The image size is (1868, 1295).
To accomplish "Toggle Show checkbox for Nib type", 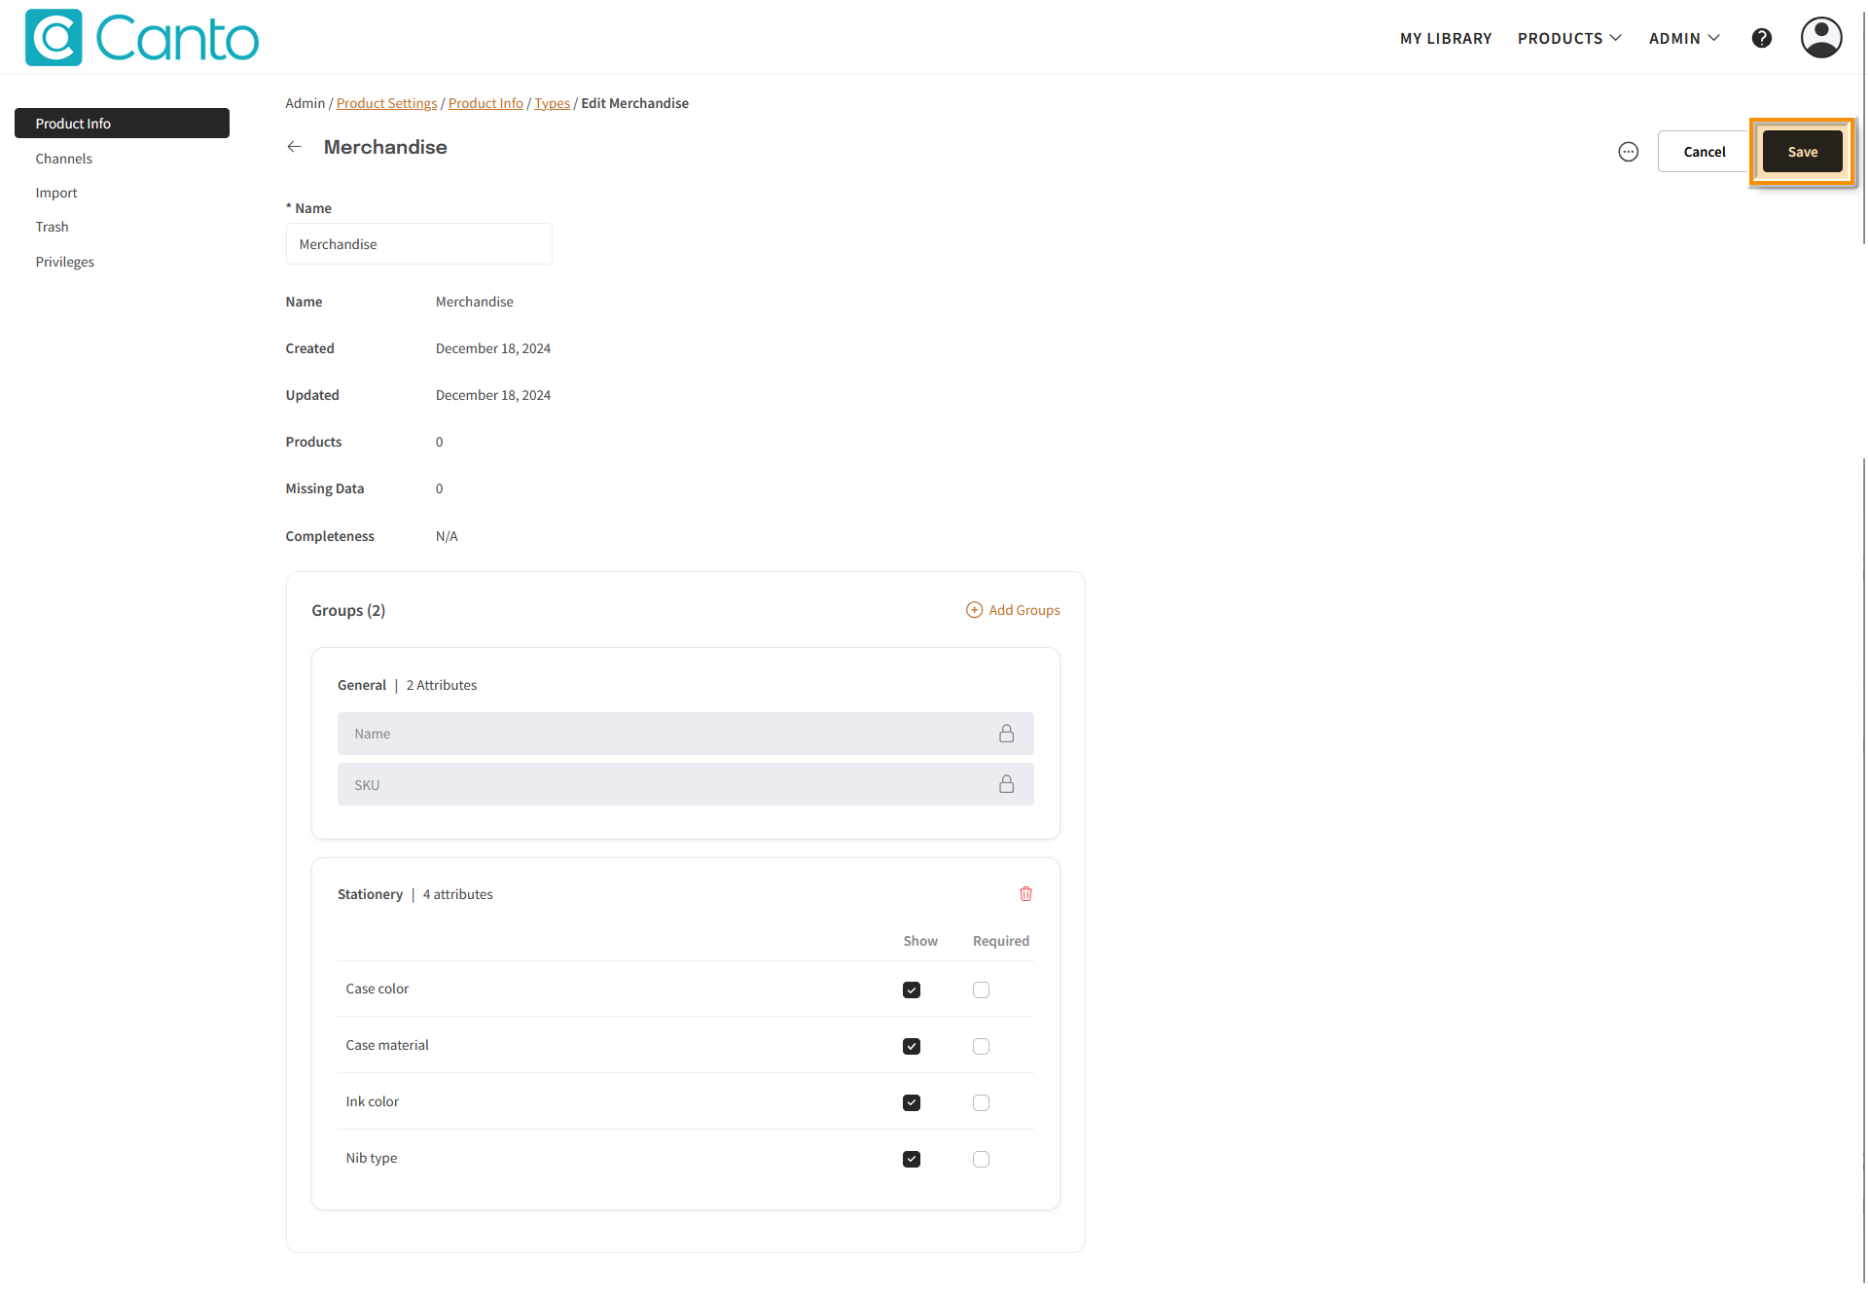I will tap(911, 1159).
